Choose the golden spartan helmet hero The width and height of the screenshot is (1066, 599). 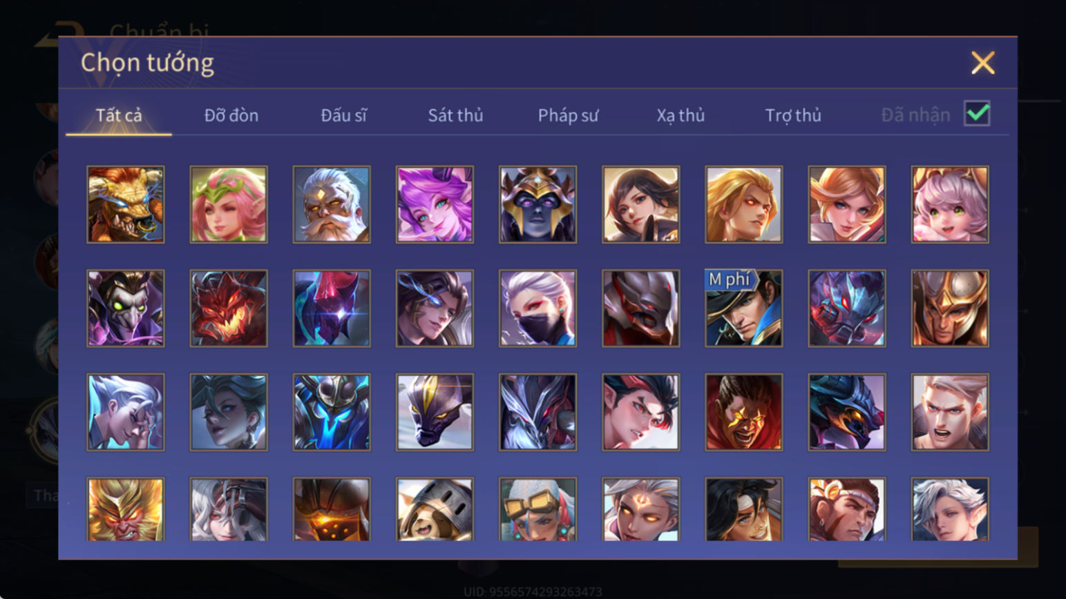950,308
